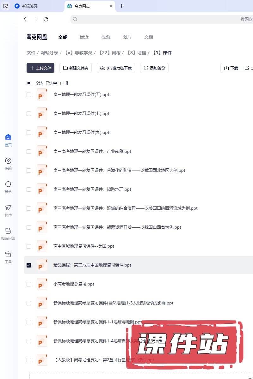This screenshot has height=379, width=253.
Task: Toggle the 全选 select-all checkbox
Action: [29, 83]
